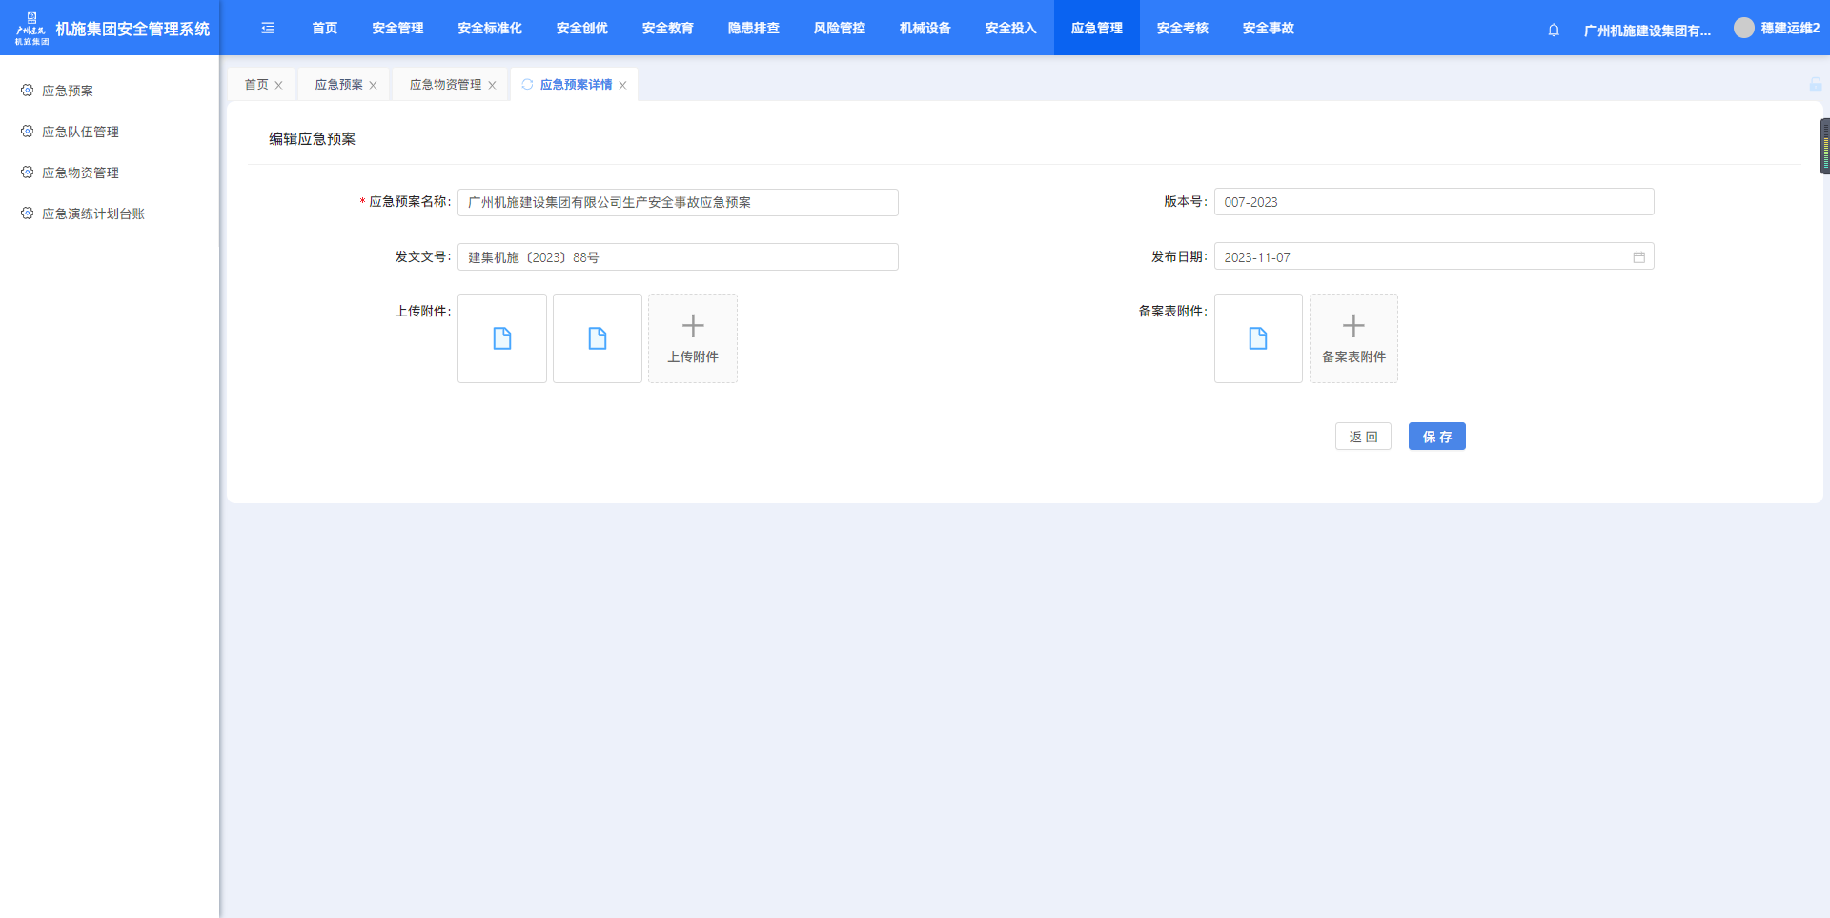Open the second uploaded attachment file

(598, 338)
